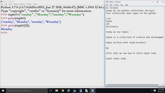Launch Internet Explorer from the taskbar
165x93 pixels.
click(x=69, y=91)
